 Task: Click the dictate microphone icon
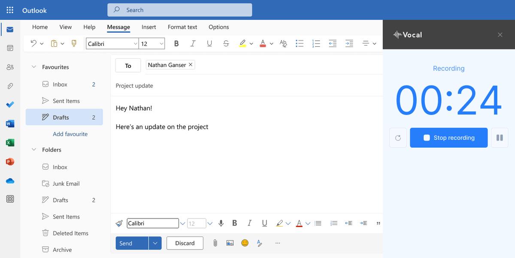tap(221, 223)
